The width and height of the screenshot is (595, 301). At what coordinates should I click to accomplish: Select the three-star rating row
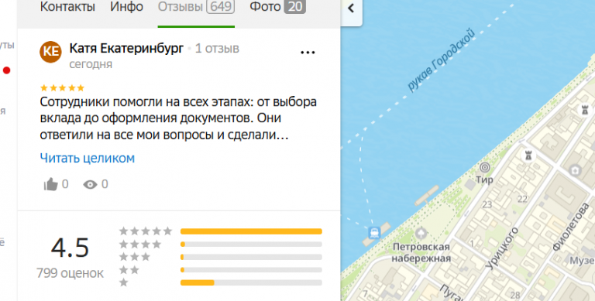tap(220, 257)
